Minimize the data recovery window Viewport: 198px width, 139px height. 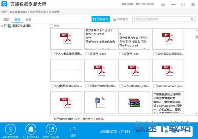click(x=173, y=4)
